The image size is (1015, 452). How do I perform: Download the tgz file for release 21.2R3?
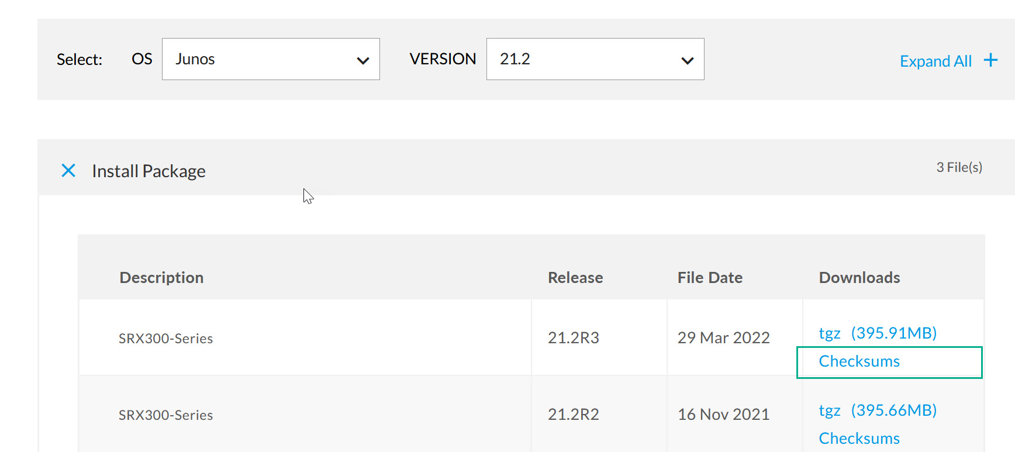[829, 333]
